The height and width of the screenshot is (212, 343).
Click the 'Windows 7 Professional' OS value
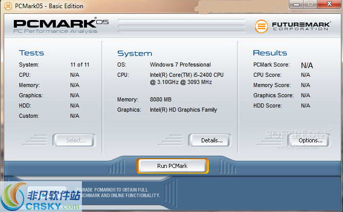[180, 65]
